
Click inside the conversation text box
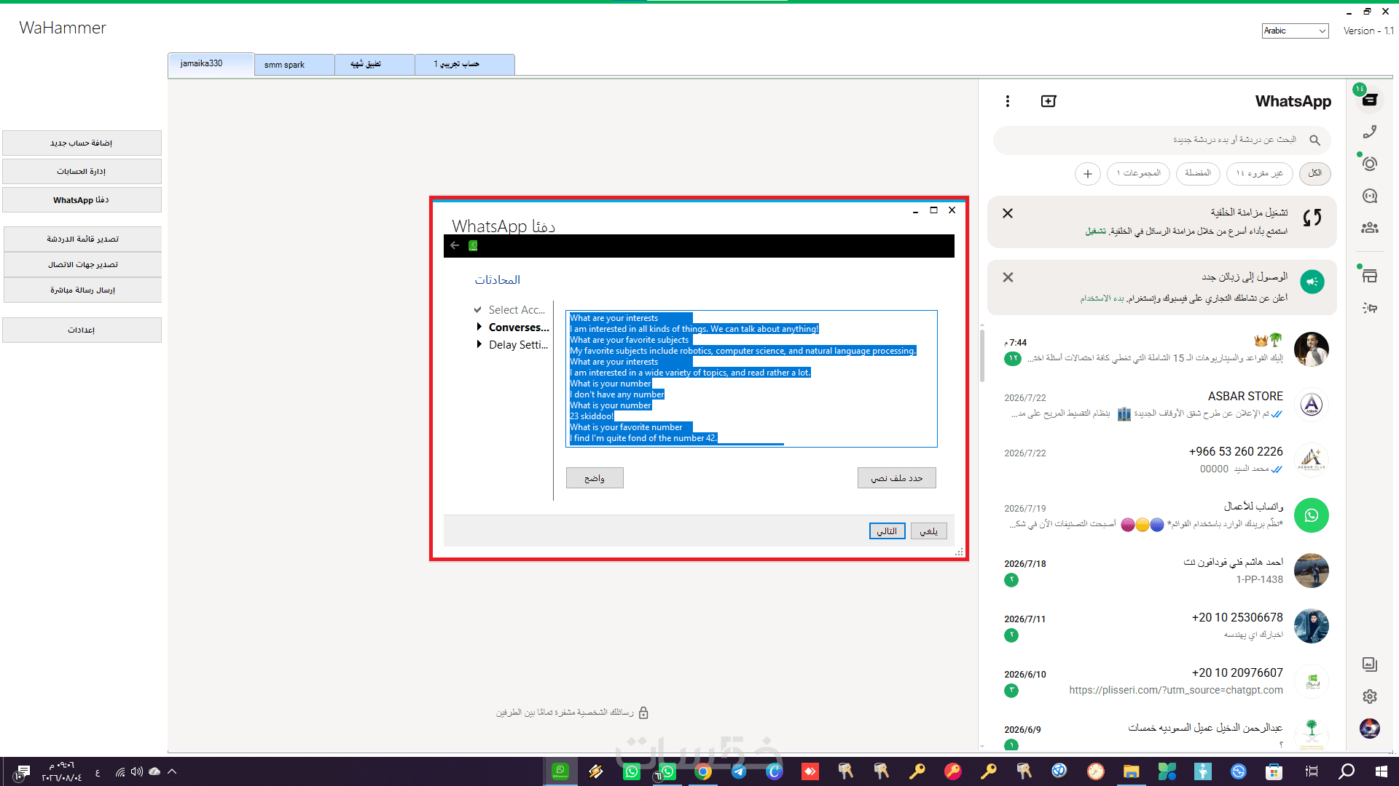751,378
